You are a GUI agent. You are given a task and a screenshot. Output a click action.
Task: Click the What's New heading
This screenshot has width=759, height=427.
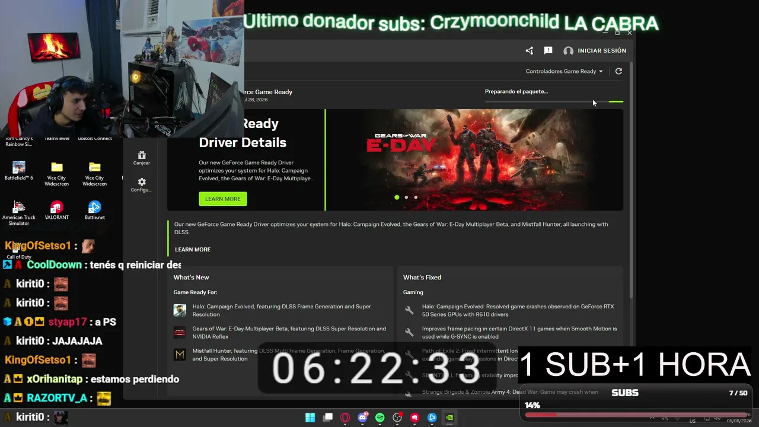191,278
